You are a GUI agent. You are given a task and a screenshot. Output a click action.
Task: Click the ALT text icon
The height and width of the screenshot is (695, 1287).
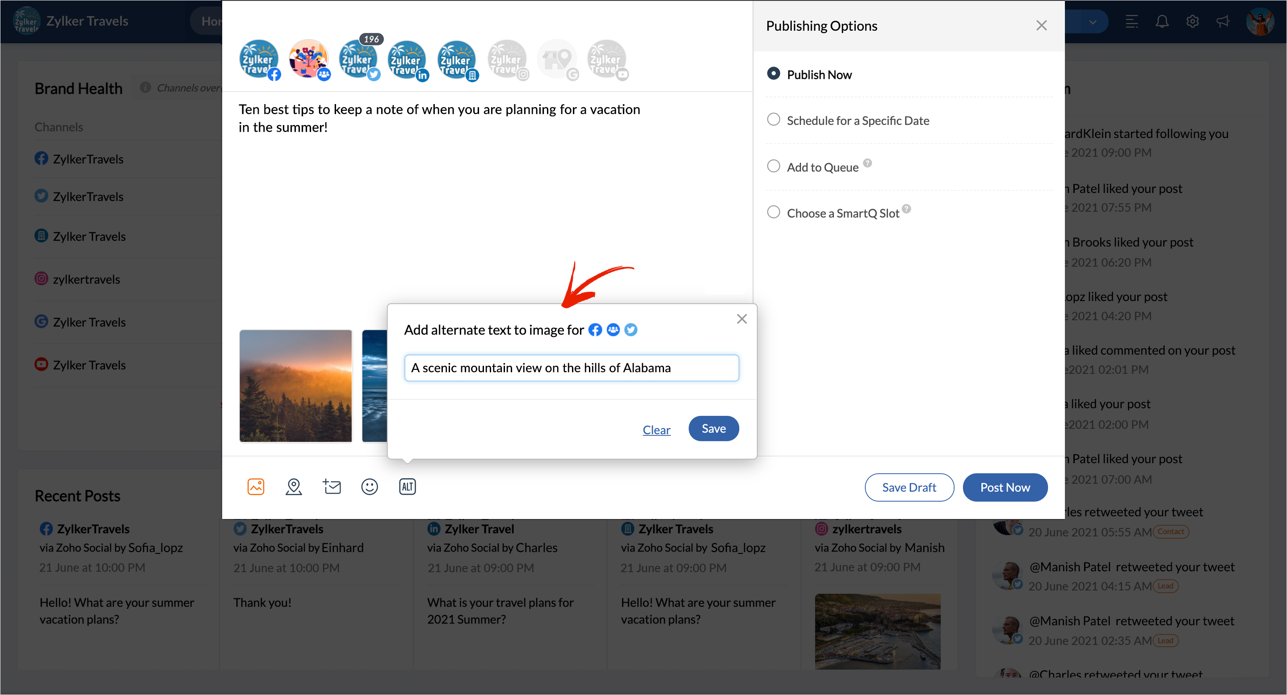407,486
